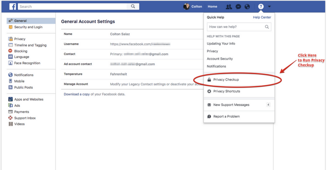Viewport: 328px width, 170px height.
Task: Go to Home in the top bar
Action: pos(212,6)
